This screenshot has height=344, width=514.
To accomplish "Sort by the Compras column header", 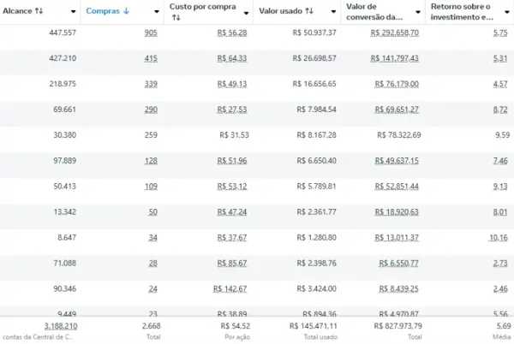I will [x=103, y=11].
